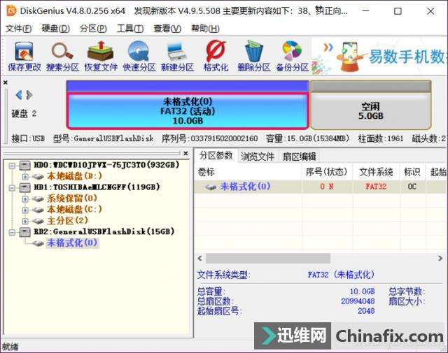The width and height of the screenshot is (448, 353).
Task: Select 本地磁盘(C:) in the disk tree
Action: [x=74, y=210]
